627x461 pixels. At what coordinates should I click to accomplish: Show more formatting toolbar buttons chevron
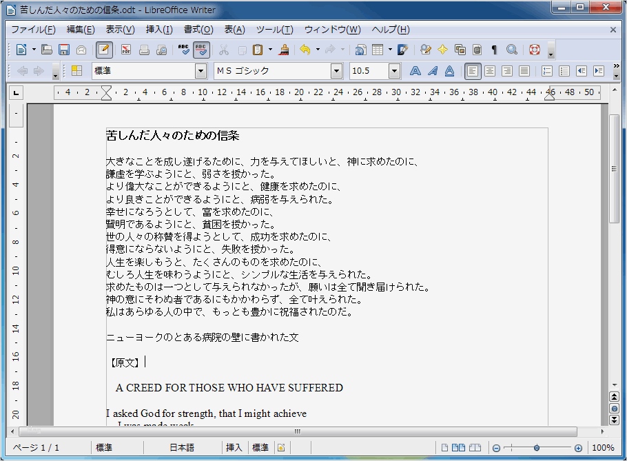(x=616, y=66)
